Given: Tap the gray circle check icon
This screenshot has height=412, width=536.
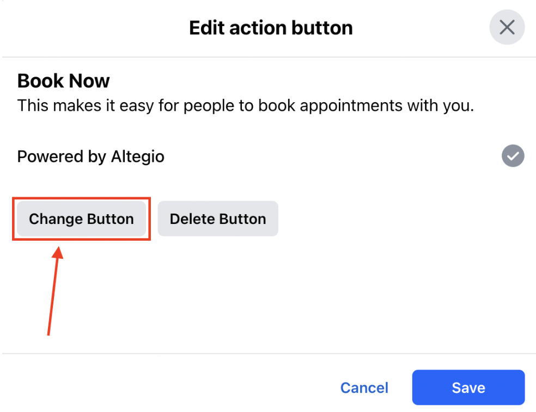Looking at the screenshot, I should pyautogui.click(x=513, y=156).
